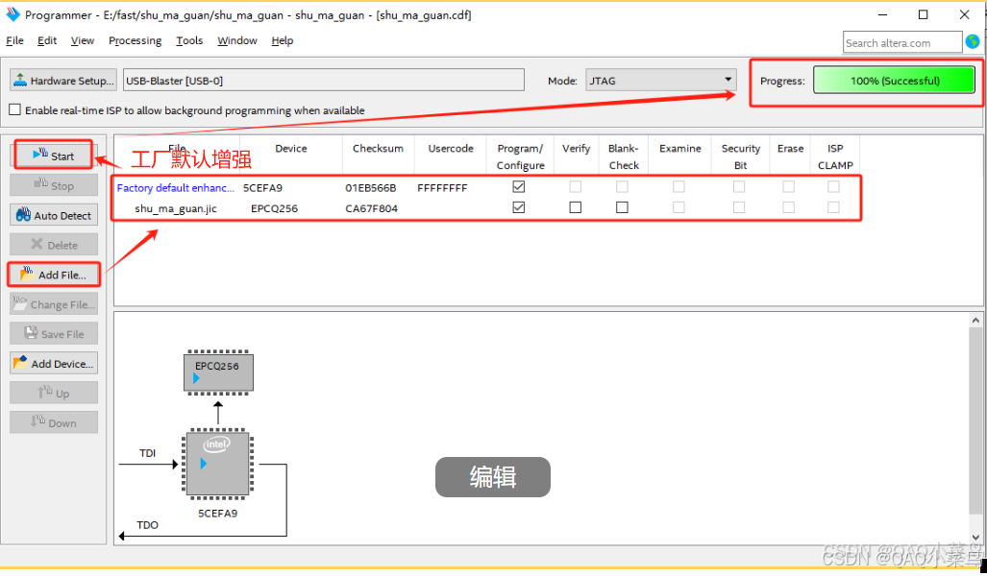Click checksum value 01EB566B
The image size is (987, 576).
tap(371, 187)
